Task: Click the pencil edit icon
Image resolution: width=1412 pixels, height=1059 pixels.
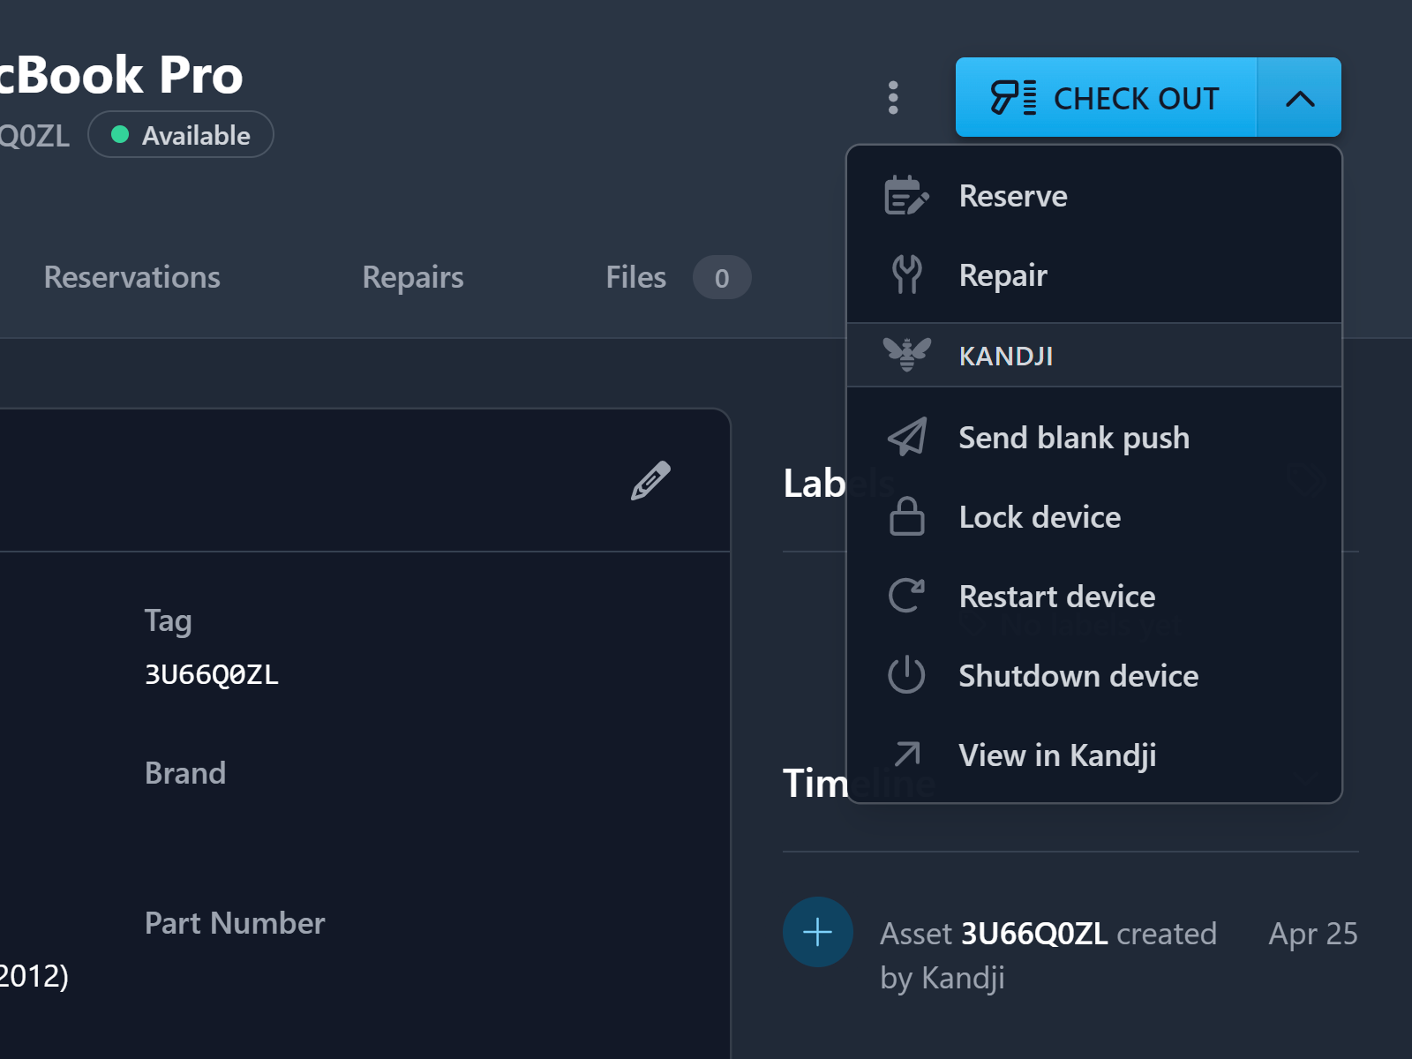Action: coord(650,481)
